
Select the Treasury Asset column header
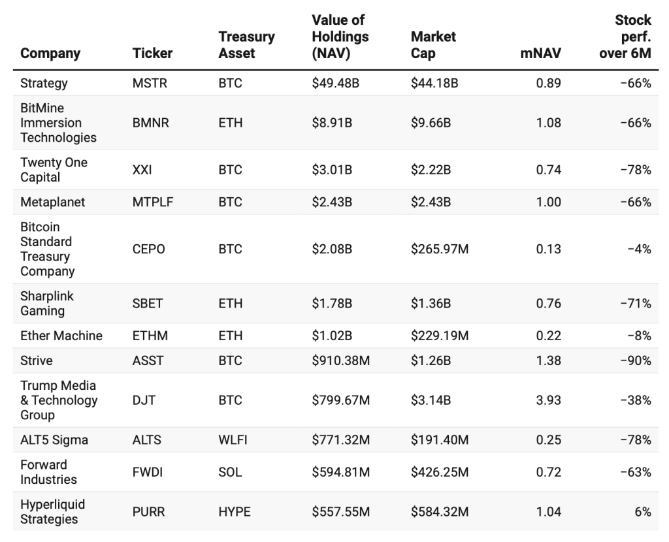coord(246,45)
